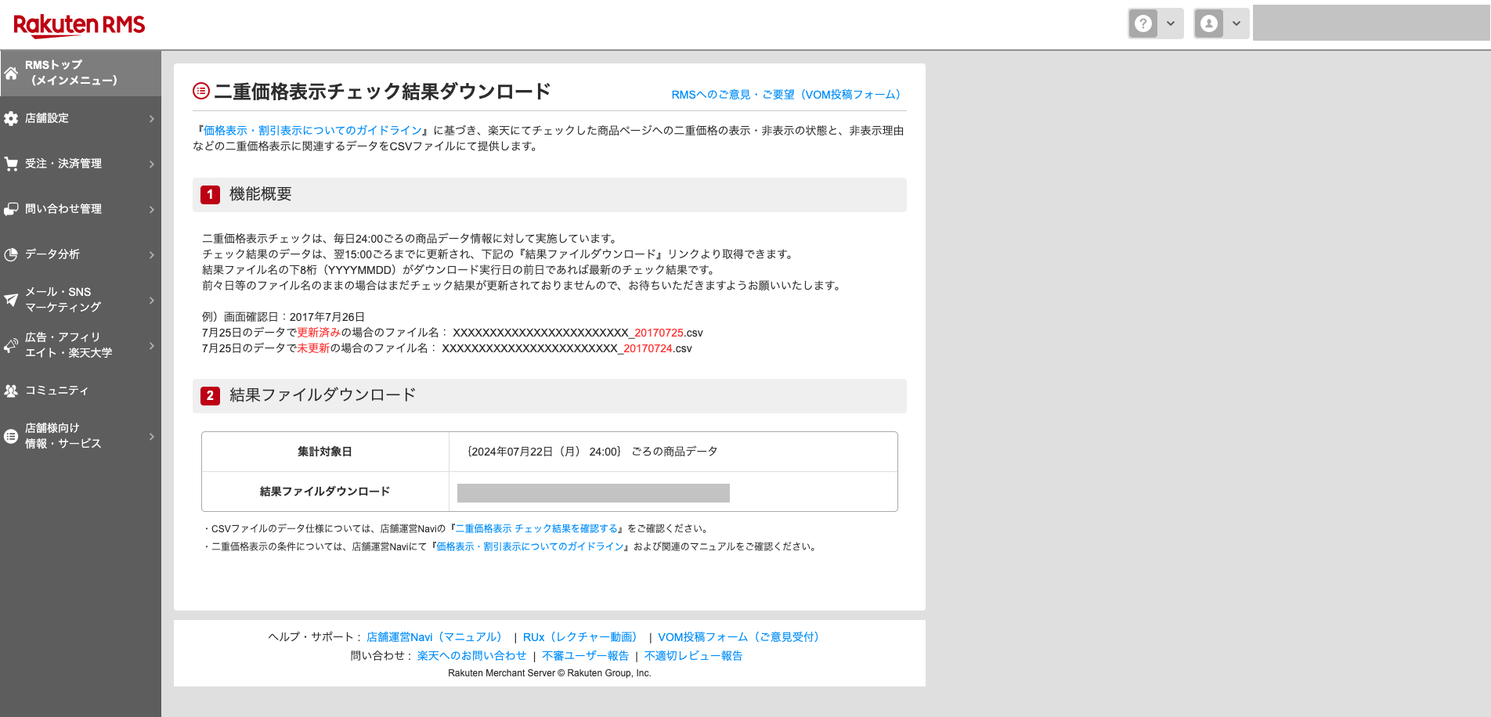This screenshot has width=1491, height=717.
Task: Expand the help dropdown chevron
Action: 1170,23
